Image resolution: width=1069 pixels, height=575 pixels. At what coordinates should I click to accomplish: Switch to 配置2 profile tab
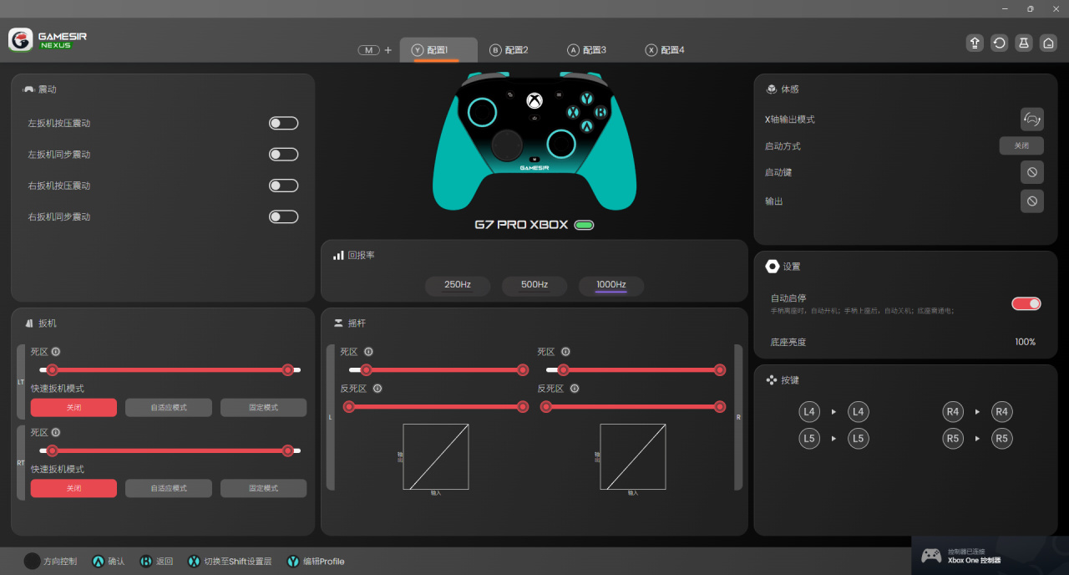point(509,50)
